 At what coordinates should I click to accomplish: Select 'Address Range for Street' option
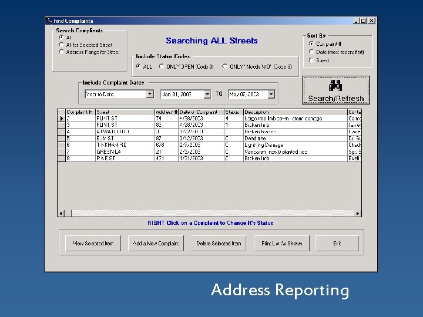coord(61,52)
